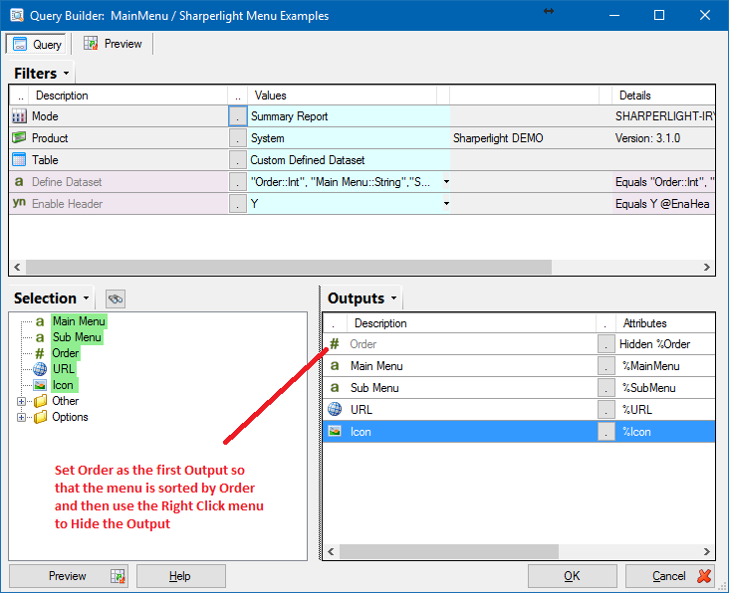Click the binoculars find button beside Selection
Screen dimensions: 729x593
point(116,298)
